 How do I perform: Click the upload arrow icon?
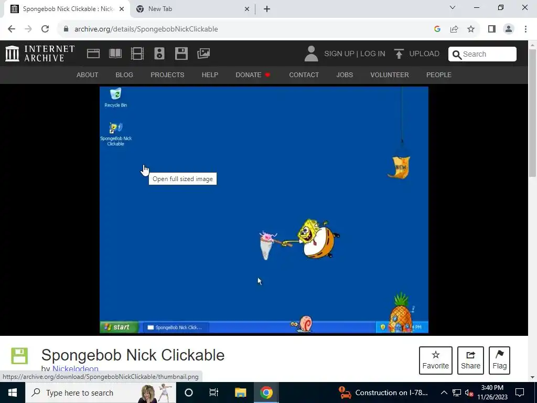399,54
